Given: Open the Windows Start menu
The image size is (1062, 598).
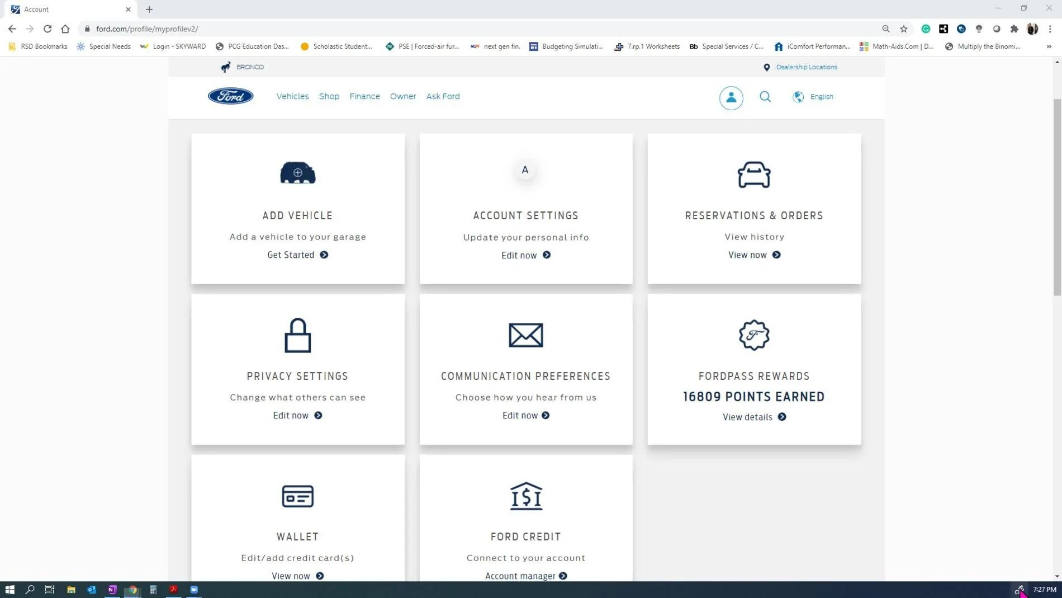Looking at the screenshot, I should [x=10, y=590].
